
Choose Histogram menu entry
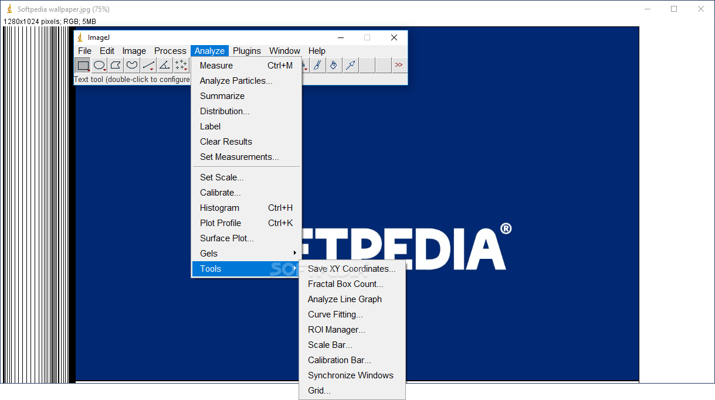246,208
